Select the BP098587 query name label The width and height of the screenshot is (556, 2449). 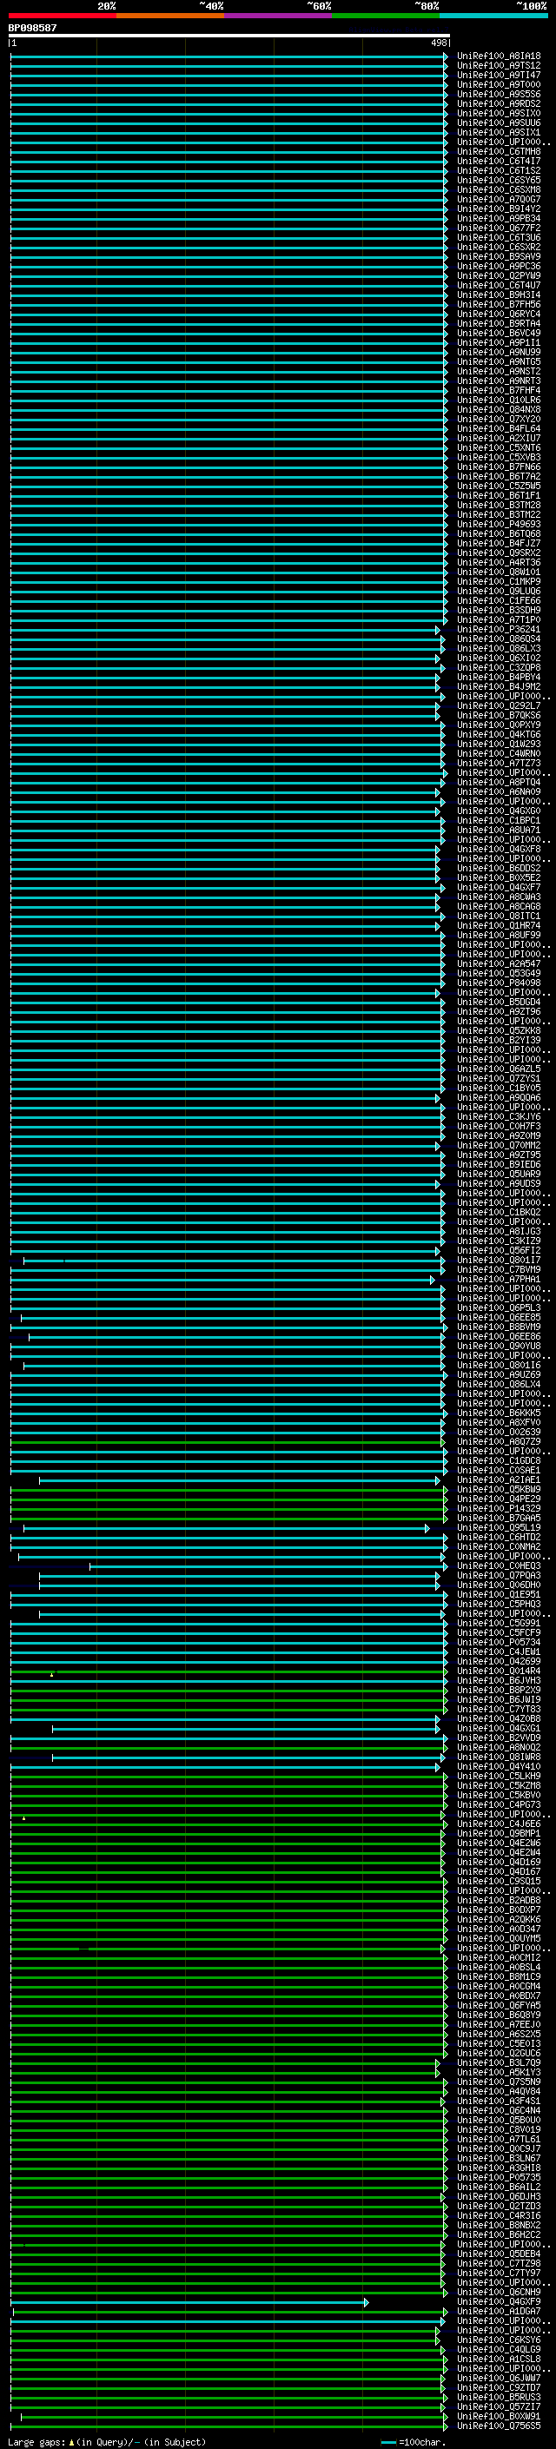(32, 28)
